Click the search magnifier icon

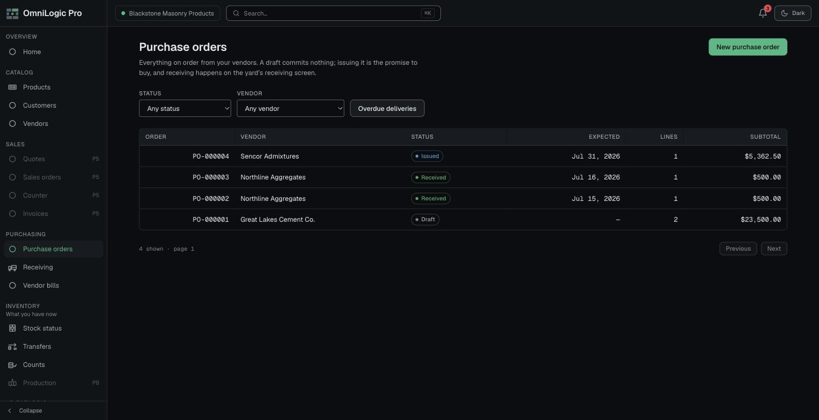[x=236, y=13]
